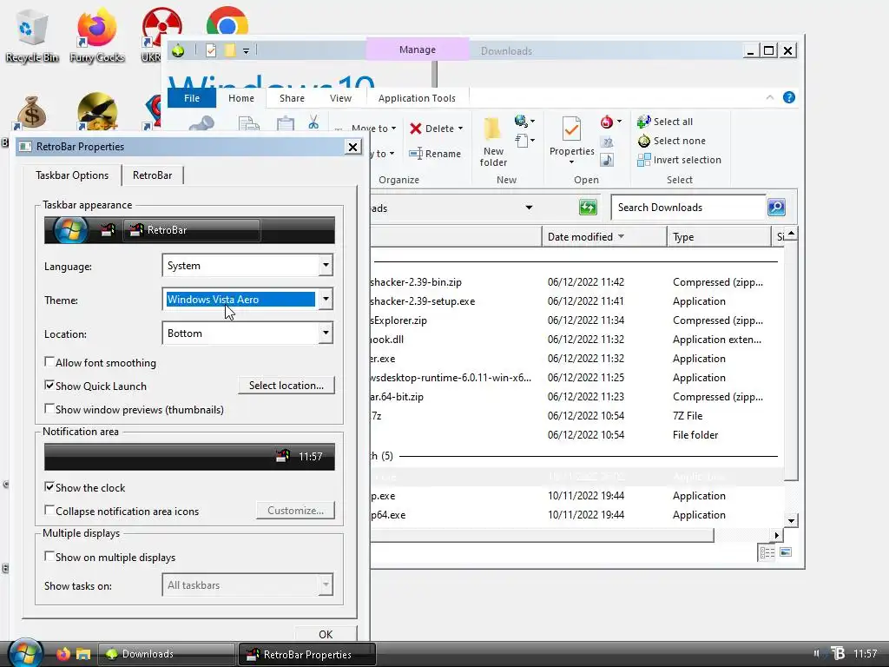The height and width of the screenshot is (667, 889).
Task: Open the Customize Quick Access Toolbar dropdown
Action: (246, 51)
